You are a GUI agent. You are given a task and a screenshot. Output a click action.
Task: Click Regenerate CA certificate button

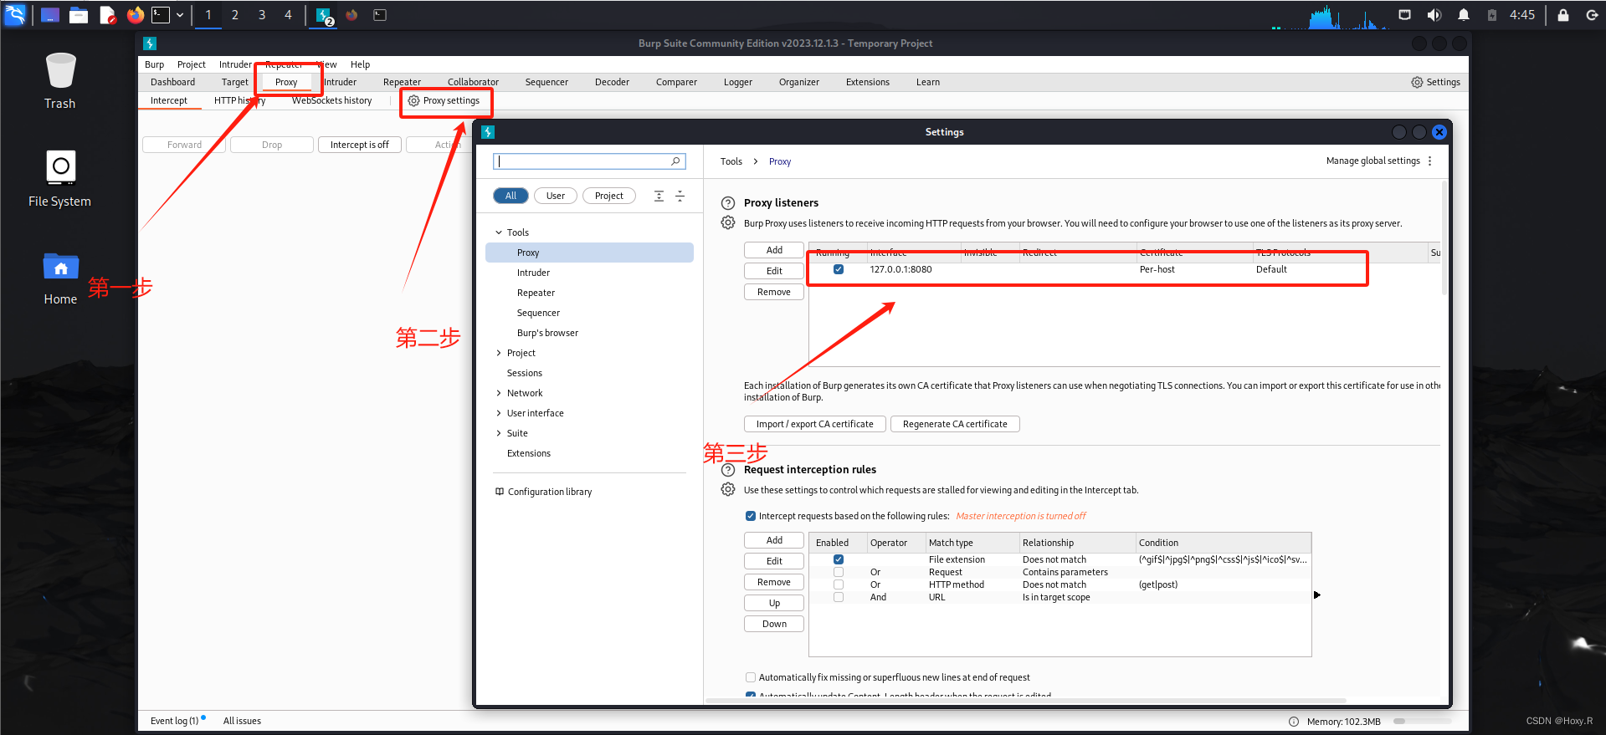pos(955,424)
